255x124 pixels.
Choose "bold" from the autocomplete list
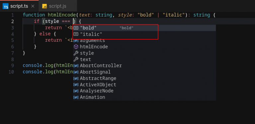click(x=144, y=28)
